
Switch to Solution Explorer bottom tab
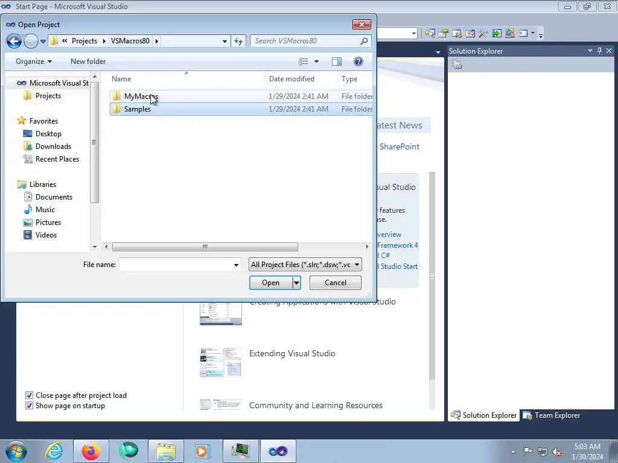[483, 415]
